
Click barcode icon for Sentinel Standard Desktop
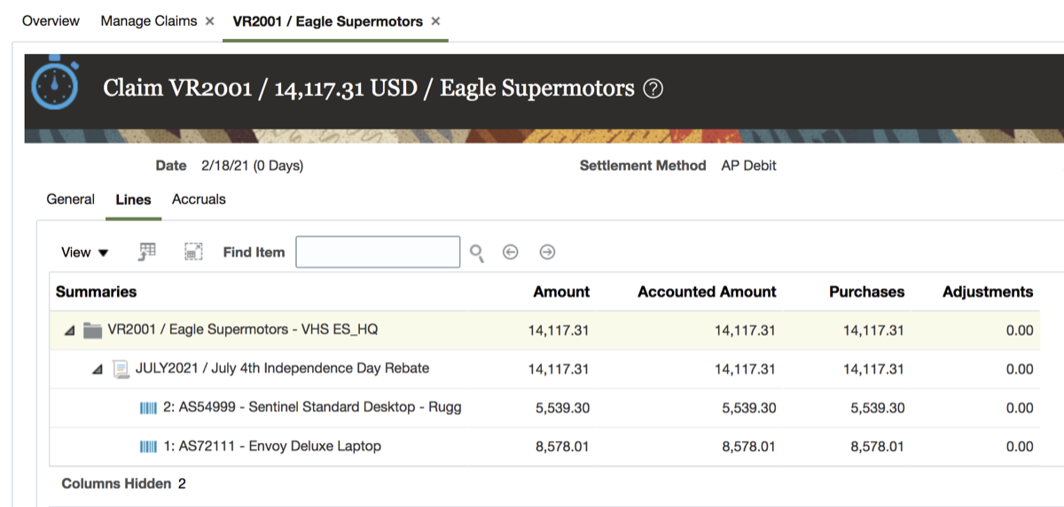(x=148, y=408)
